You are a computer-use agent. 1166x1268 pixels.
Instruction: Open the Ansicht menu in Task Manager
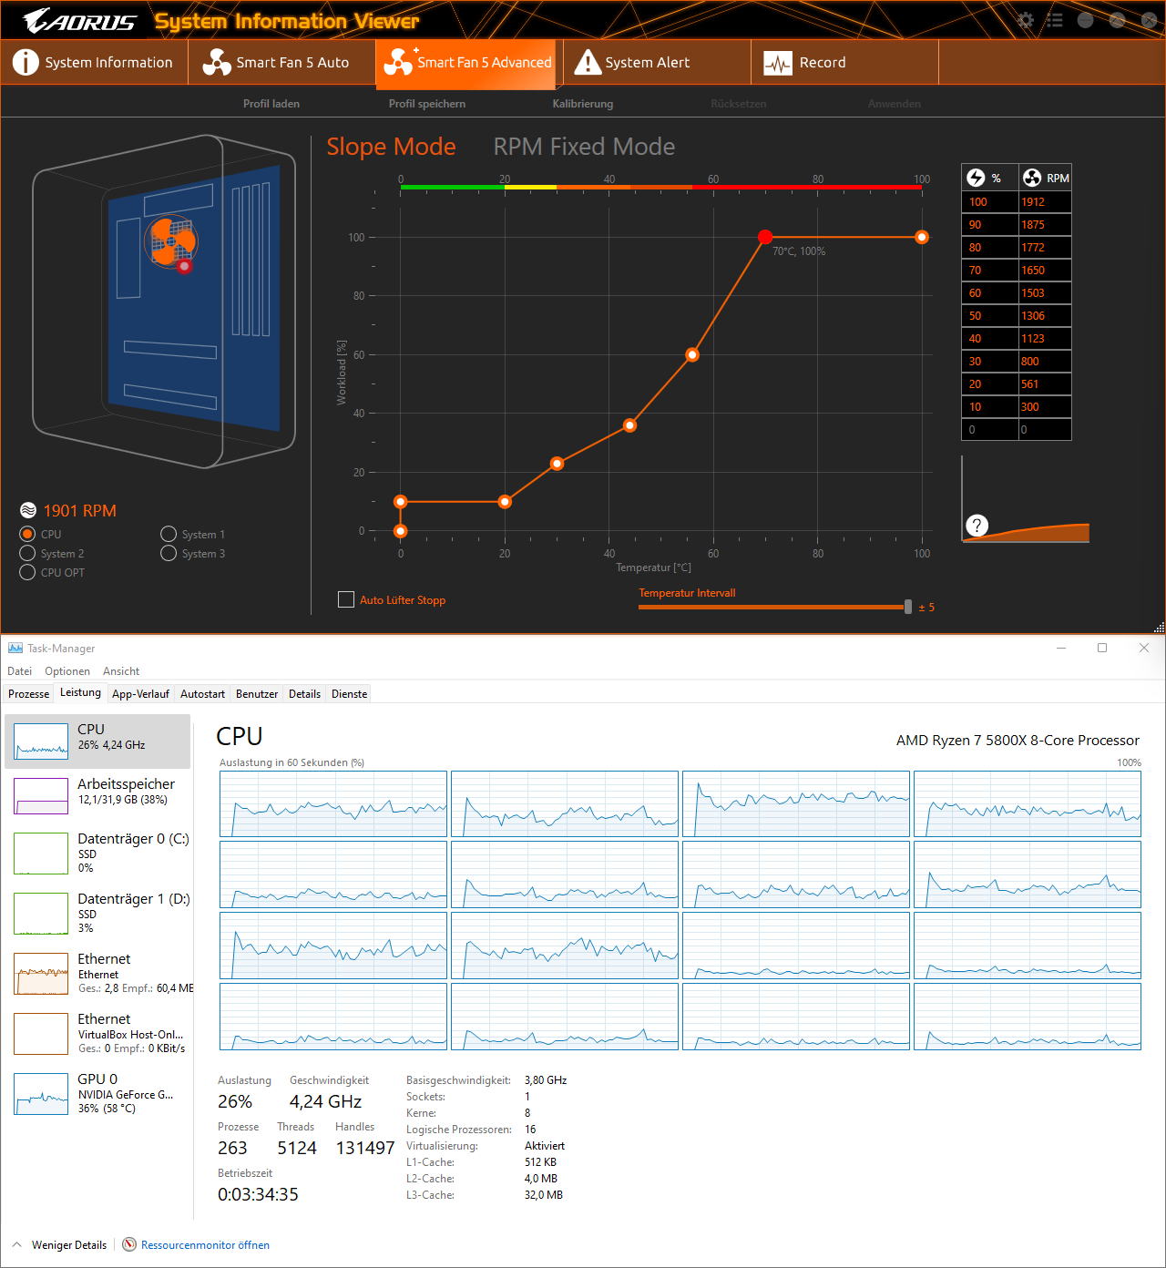[121, 671]
